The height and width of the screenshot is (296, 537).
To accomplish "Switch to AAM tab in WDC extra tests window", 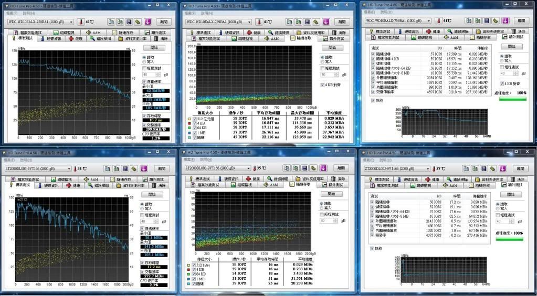I will [451, 37].
